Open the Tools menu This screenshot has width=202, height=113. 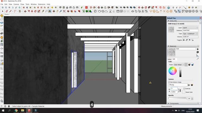coord(27,4)
